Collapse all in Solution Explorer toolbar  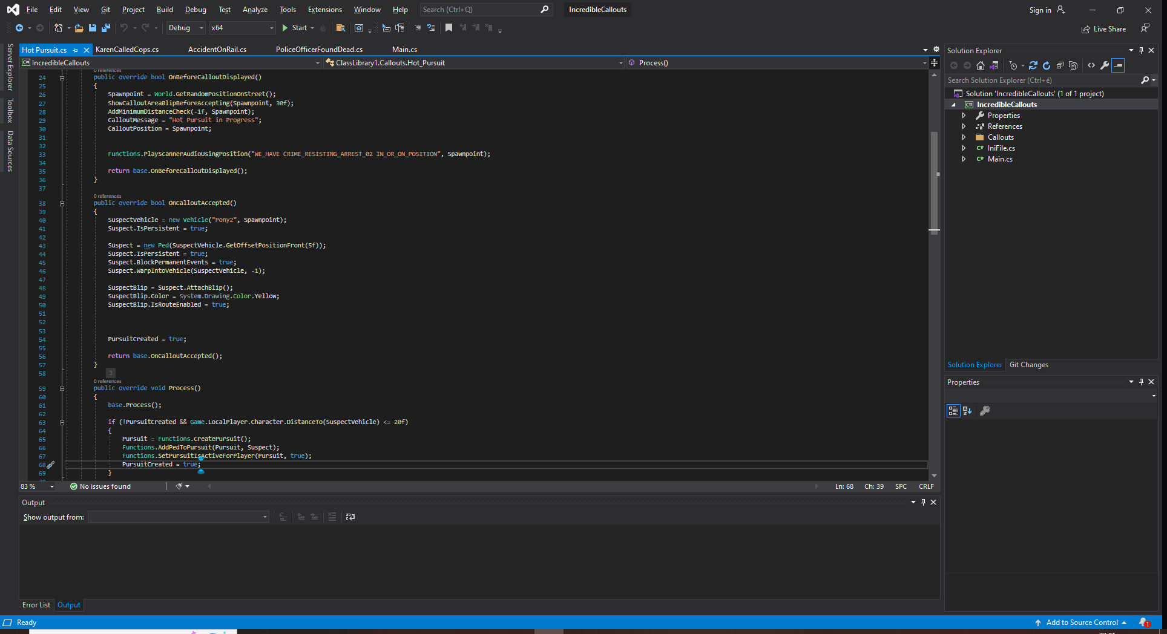(x=1060, y=65)
